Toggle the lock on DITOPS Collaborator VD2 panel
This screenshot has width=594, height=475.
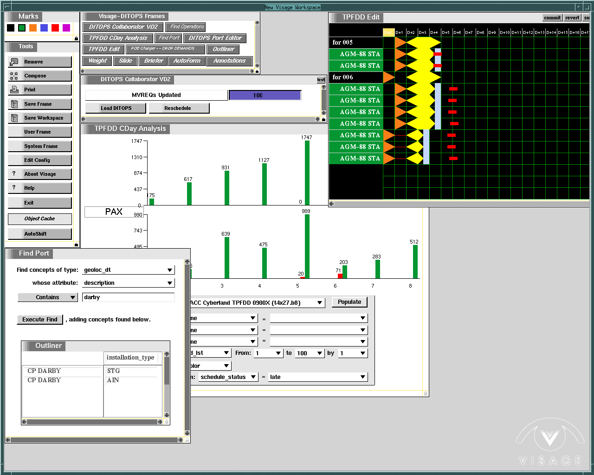pyautogui.click(x=323, y=119)
